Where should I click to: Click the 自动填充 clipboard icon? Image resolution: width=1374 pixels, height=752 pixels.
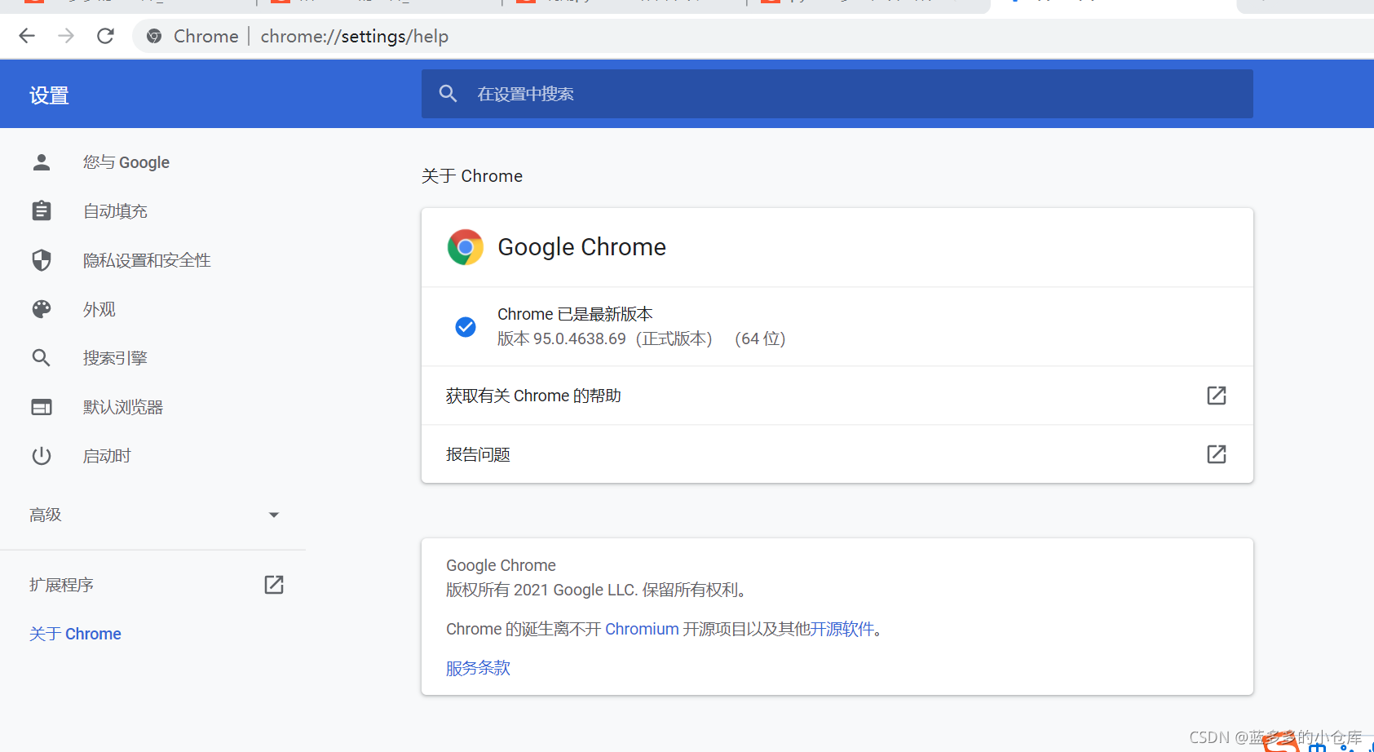(41, 210)
